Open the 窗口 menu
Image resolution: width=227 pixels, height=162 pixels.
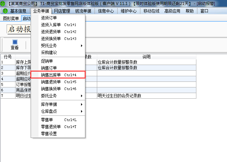(x=204, y=11)
